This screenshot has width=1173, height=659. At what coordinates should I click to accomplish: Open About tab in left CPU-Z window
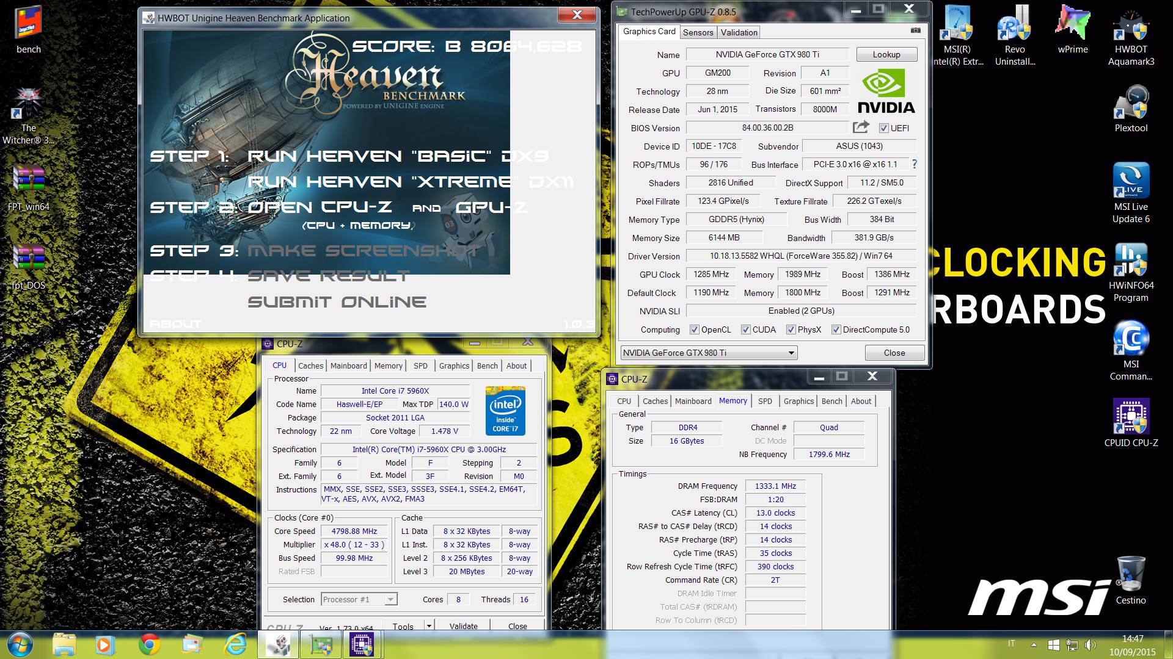tap(516, 366)
